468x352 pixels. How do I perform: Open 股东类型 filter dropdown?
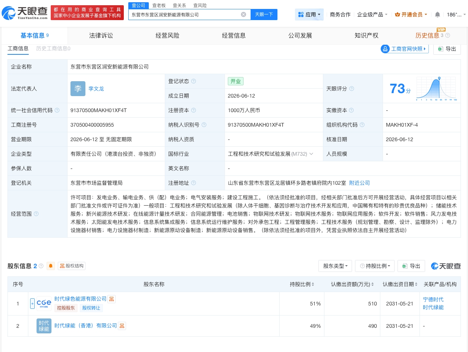pos(335,266)
